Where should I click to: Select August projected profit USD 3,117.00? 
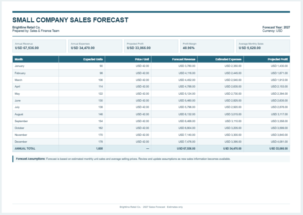[x=279, y=114]
